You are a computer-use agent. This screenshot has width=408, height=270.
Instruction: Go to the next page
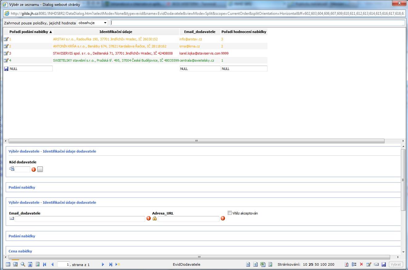click(103, 264)
